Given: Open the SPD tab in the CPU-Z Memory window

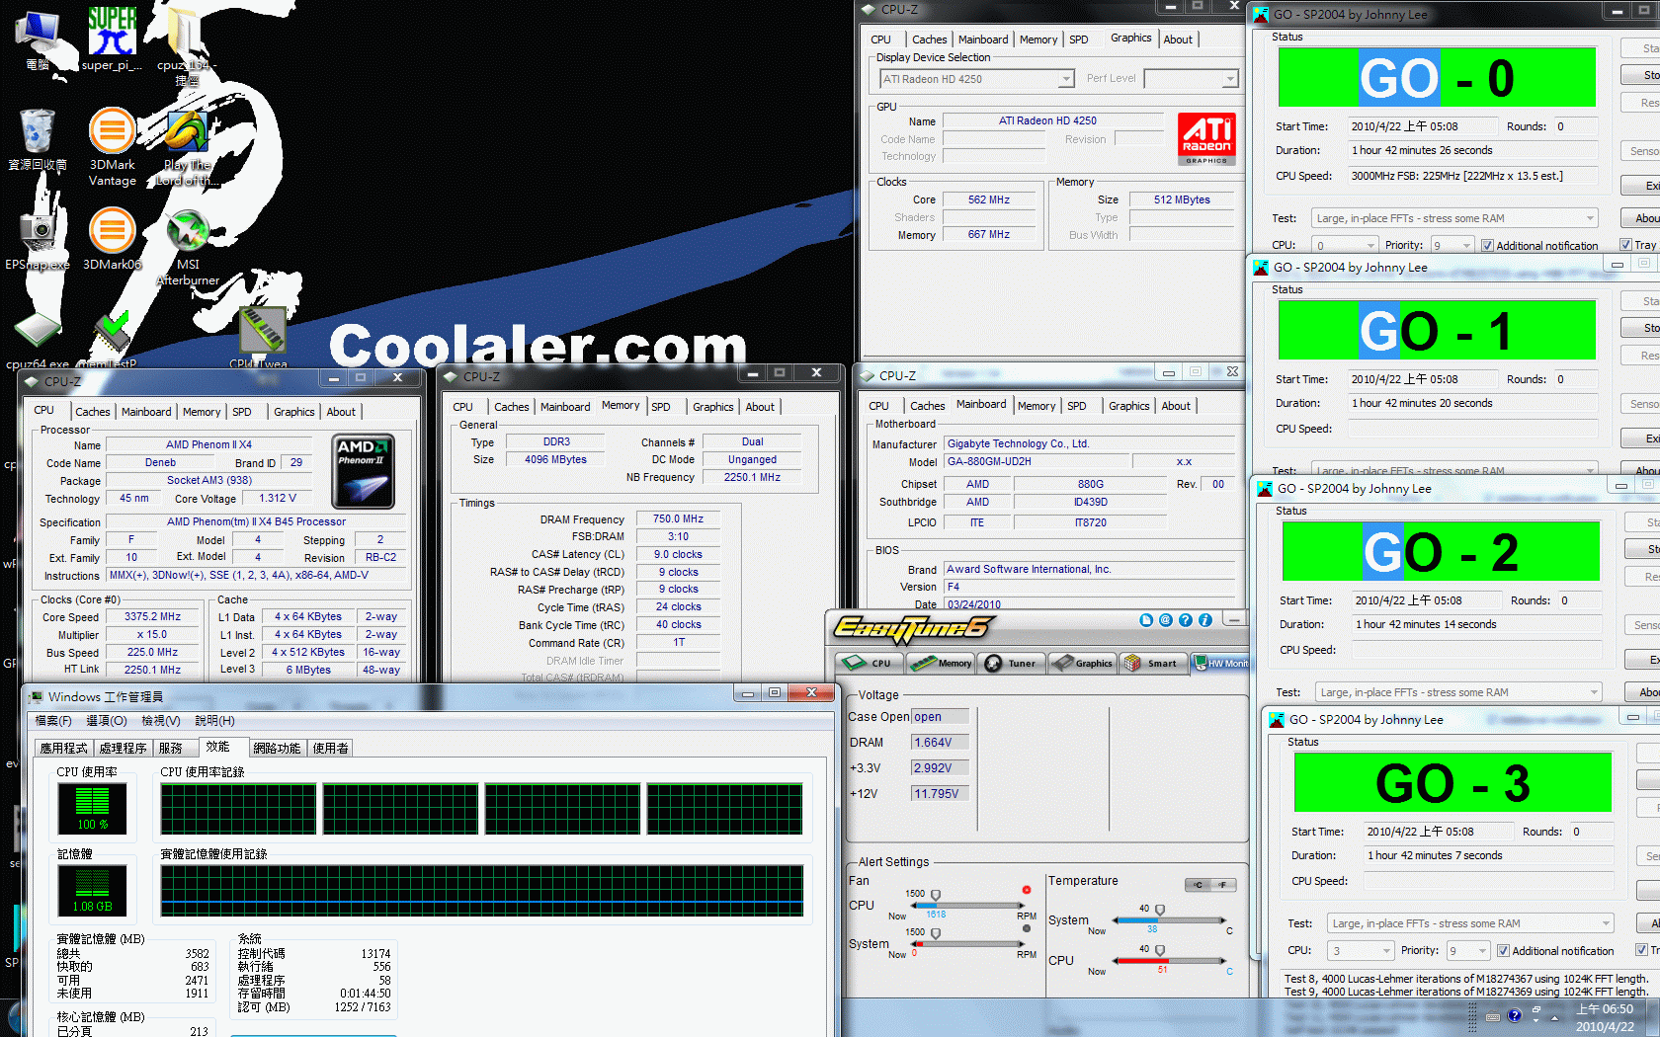Looking at the screenshot, I should (x=661, y=407).
